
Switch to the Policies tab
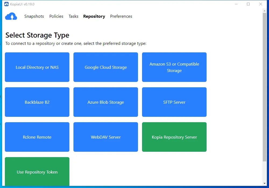pos(56,16)
